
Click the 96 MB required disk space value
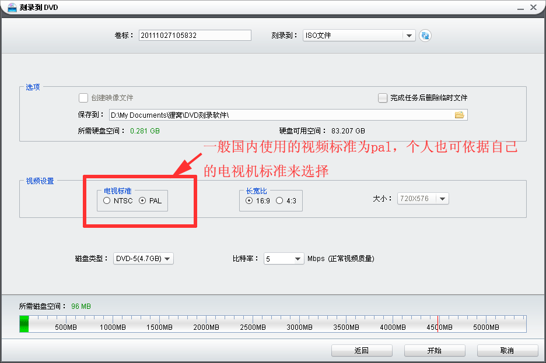click(81, 306)
